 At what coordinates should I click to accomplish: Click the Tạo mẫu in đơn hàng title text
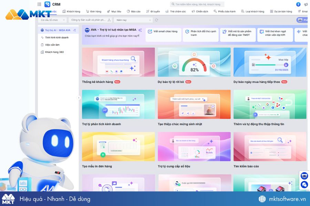click(x=97, y=166)
